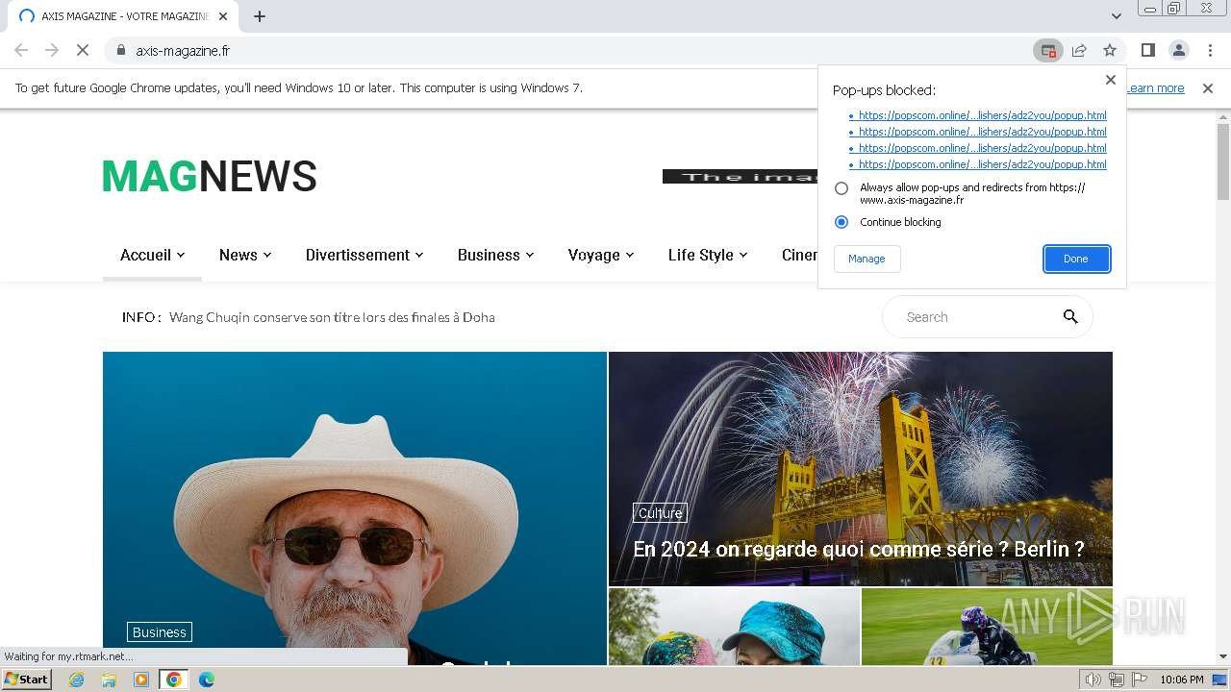This screenshot has width=1231, height=692.
Task: View site information padlock
Action: pyautogui.click(x=120, y=50)
